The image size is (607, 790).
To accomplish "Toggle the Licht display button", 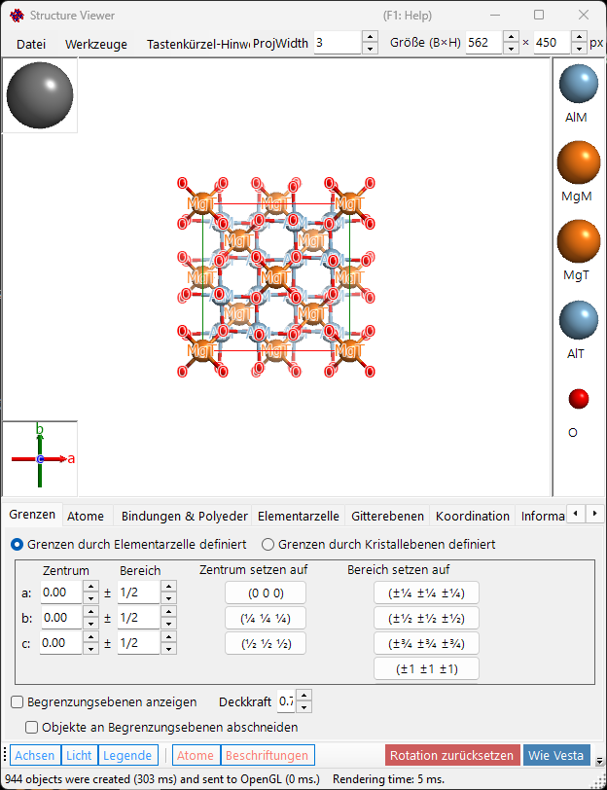I will pos(79,755).
